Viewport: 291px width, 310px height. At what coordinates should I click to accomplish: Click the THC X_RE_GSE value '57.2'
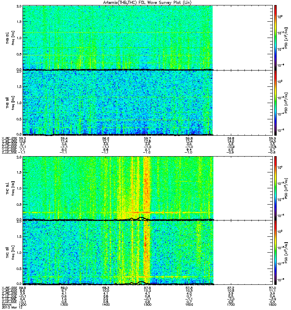pyautogui.click(x=231, y=288)
